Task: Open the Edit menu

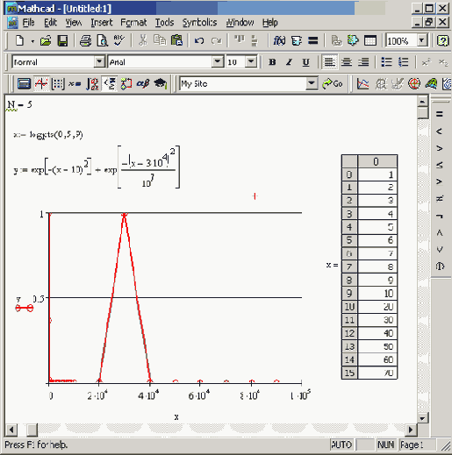Action: pos(50,22)
